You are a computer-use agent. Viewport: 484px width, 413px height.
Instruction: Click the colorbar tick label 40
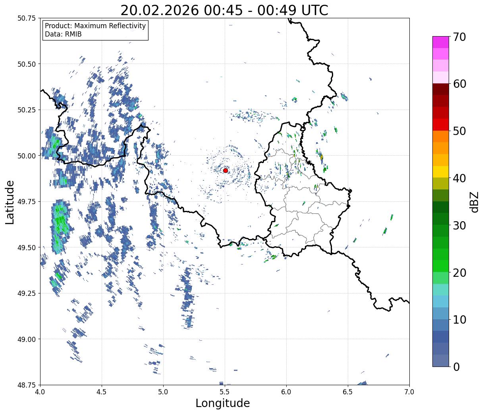pyautogui.click(x=459, y=178)
